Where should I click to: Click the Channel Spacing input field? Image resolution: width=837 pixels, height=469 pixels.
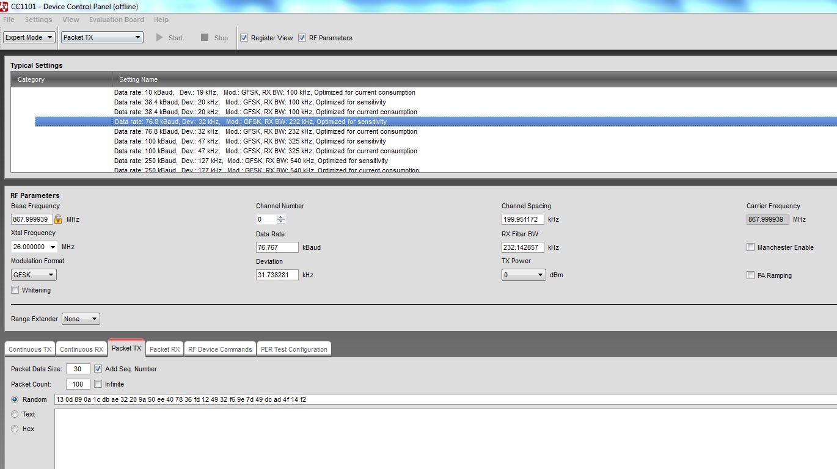(523, 219)
